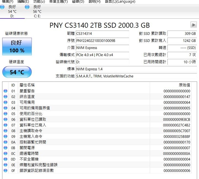Image resolution: width=199 pixels, height=179 pixels.
Task: Click the status icon for row 06 資料單位已讀取
Action: [x=6, y=119]
